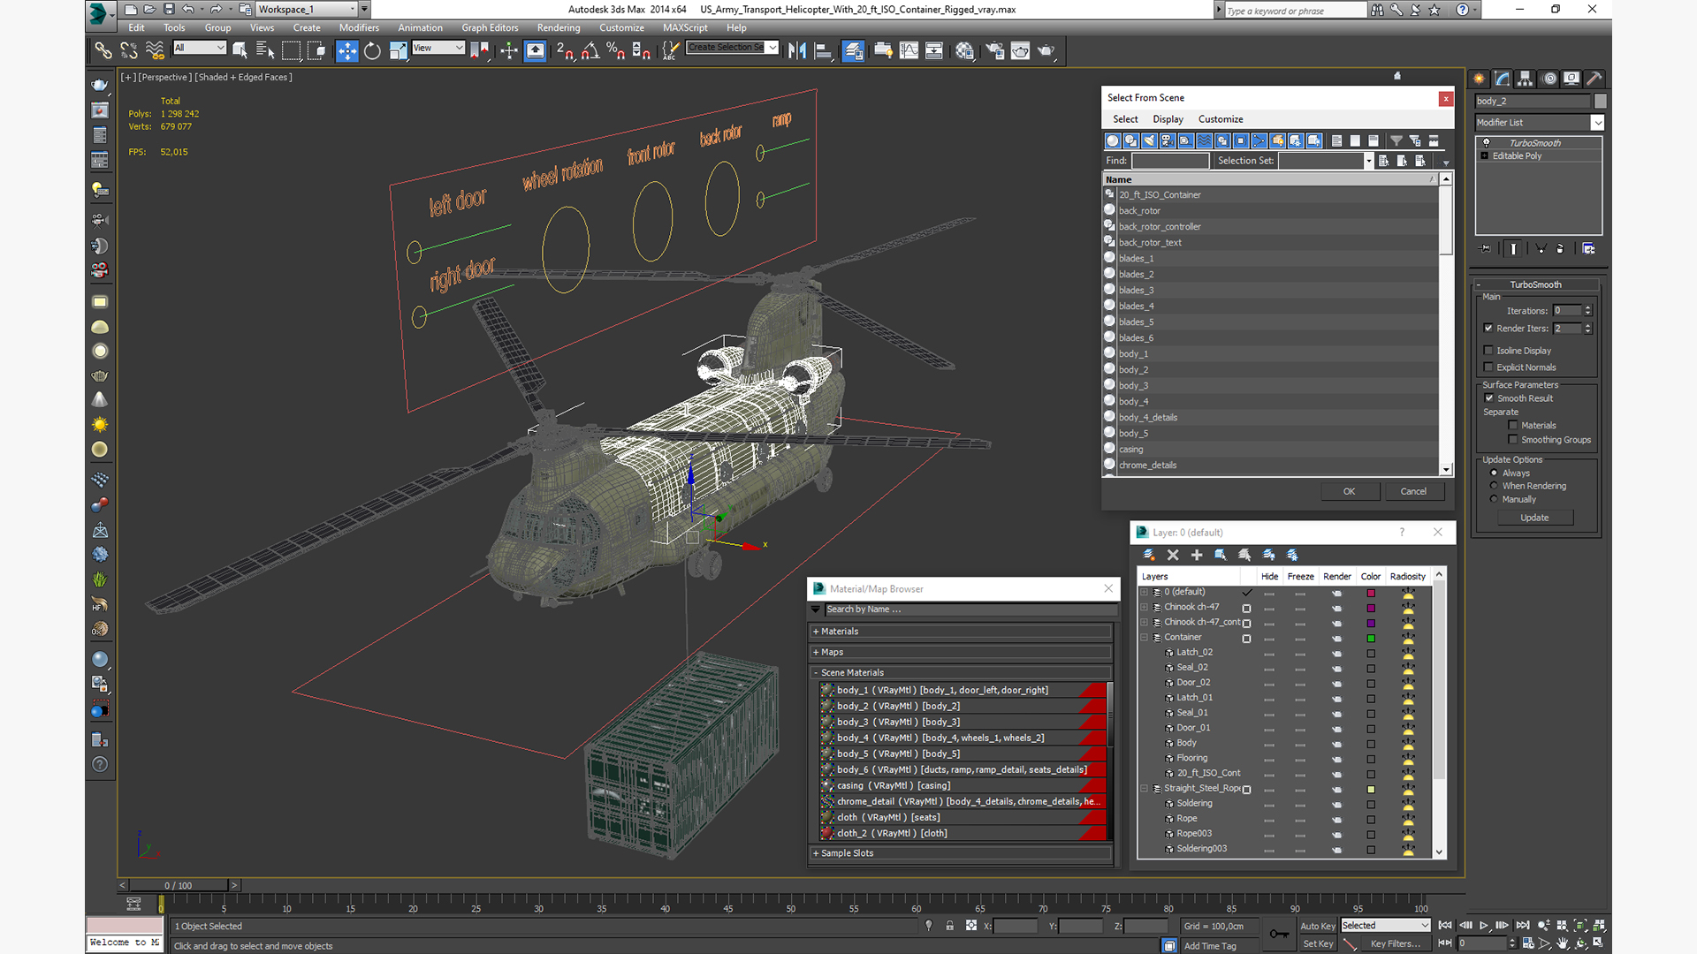Open the Hierarchy command panel tab
Viewport: 1697px width, 954px height.
click(x=1526, y=79)
